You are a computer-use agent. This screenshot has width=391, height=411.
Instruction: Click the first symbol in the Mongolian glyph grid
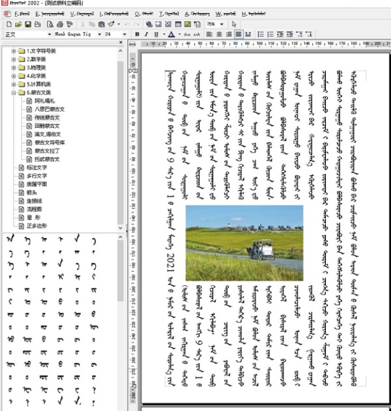pos(10,239)
